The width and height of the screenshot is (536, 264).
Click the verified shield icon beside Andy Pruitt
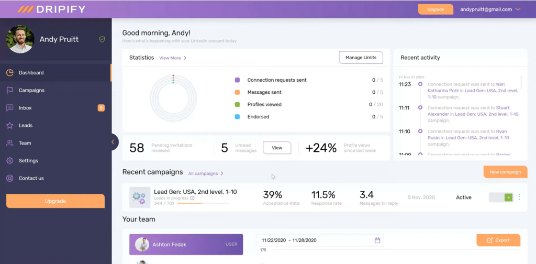tap(102, 39)
